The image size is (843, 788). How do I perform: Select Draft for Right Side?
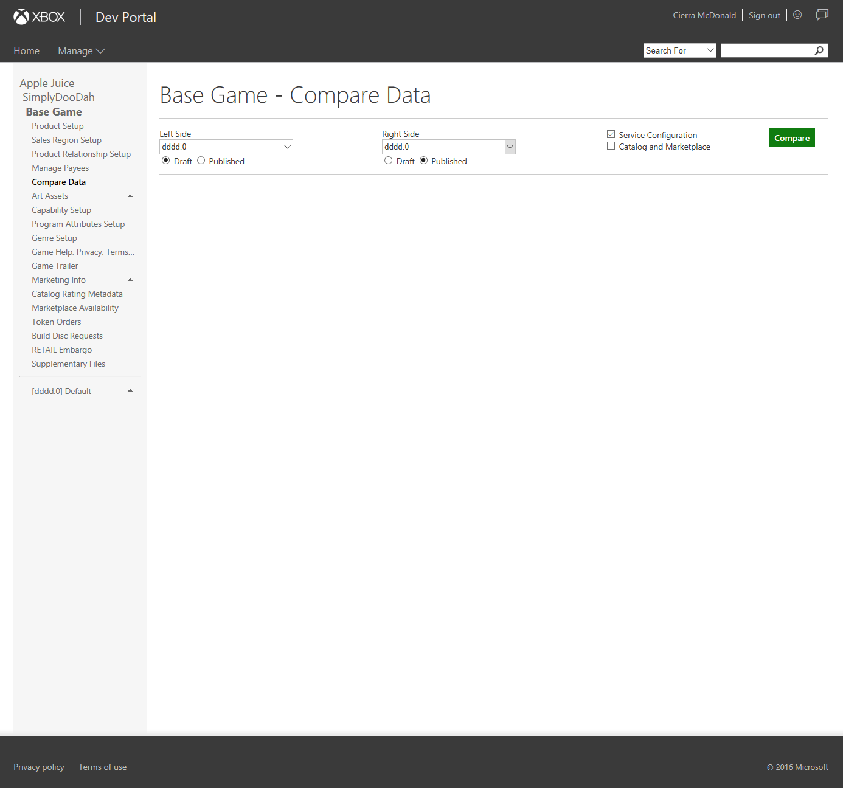tap(388, 161)
